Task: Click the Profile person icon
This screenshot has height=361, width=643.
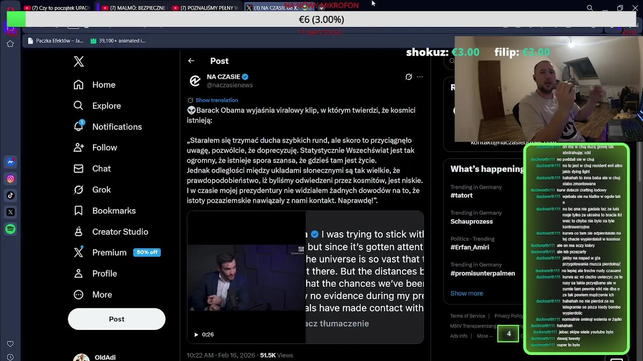Action: point(78,273)
